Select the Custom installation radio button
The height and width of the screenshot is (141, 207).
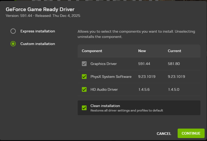pos(13,44)
